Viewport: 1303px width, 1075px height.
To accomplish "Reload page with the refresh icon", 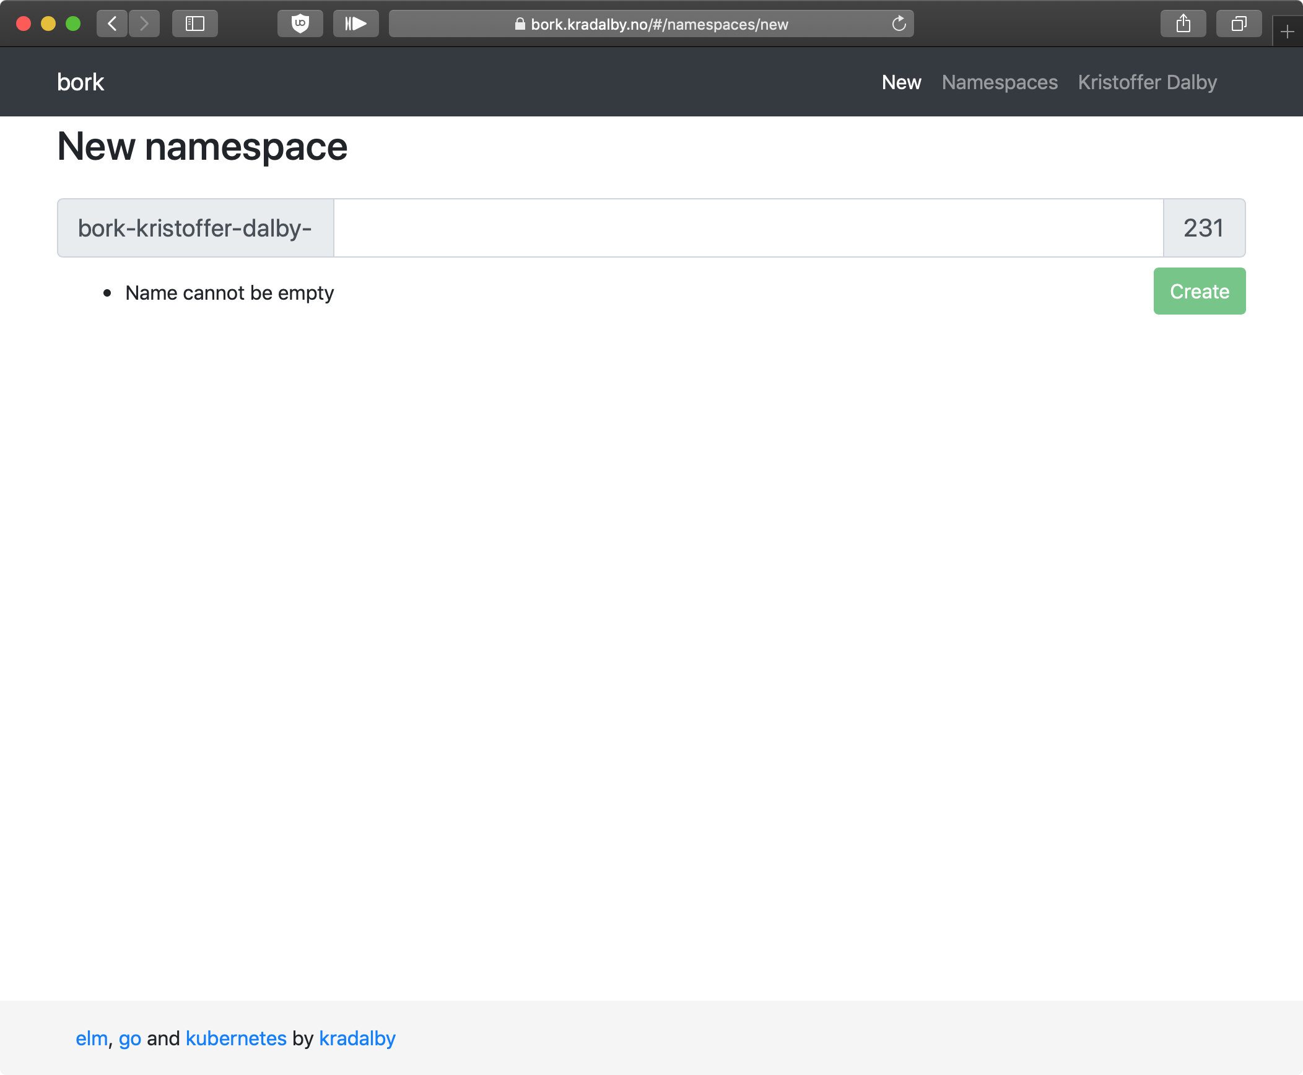I will point(899,24).
